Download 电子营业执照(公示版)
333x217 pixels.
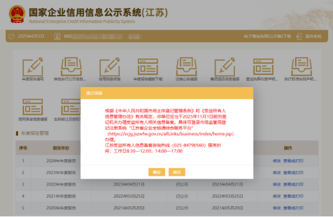[267, 36]
